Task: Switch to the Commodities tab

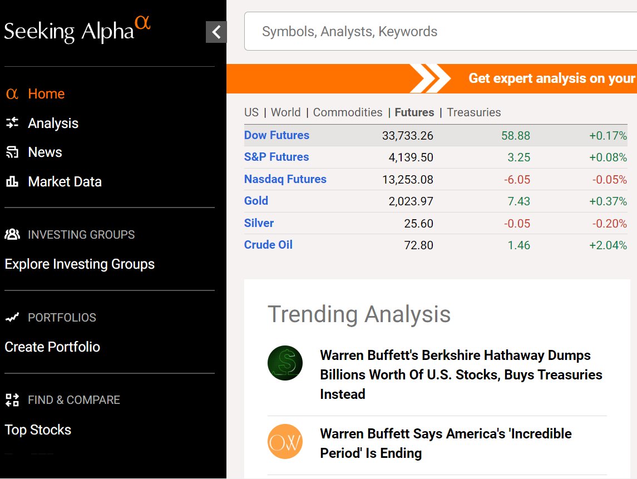Action: [348, 112]
